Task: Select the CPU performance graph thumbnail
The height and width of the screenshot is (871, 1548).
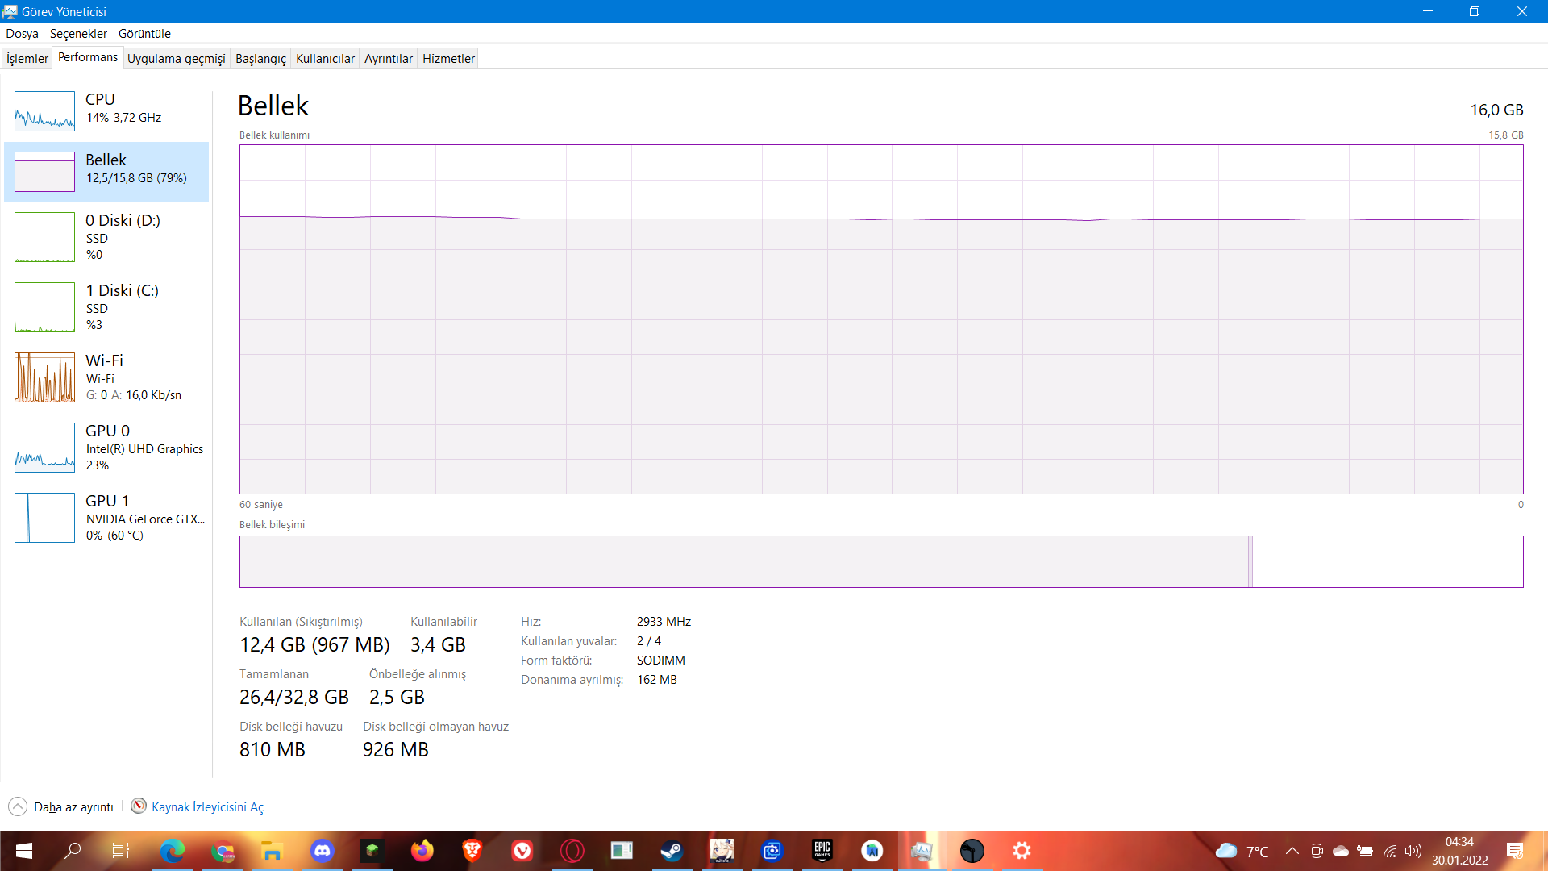Action: coord(44,111)
